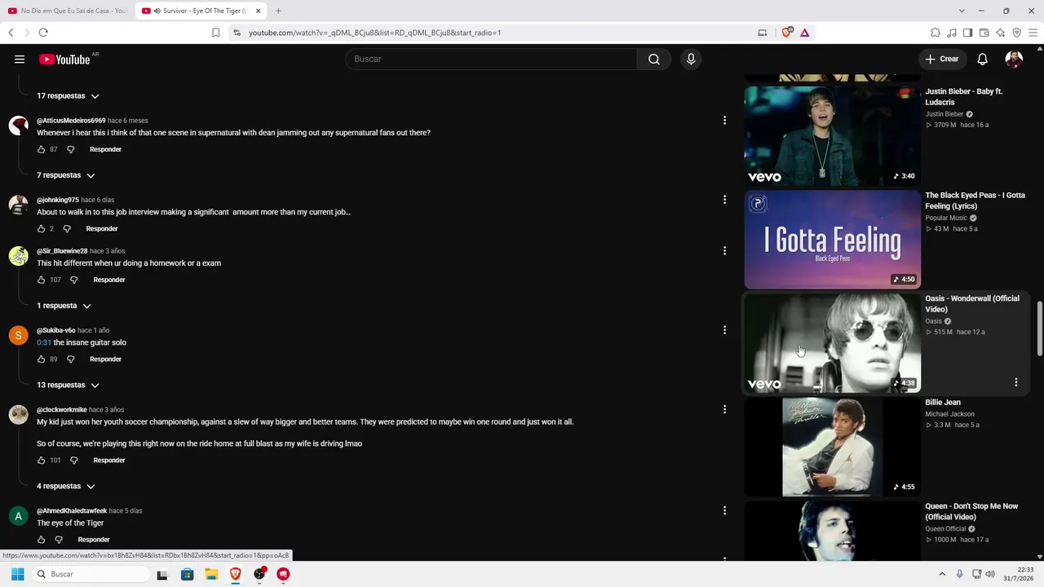This screenshot has width=1044, height=587.
Task: Dislike the @AhmedKhaledtawfeek comment
Action: coord(59,540)
